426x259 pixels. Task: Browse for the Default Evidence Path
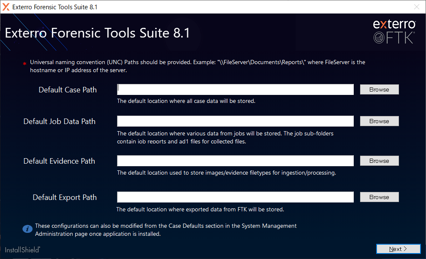[379, 161]
